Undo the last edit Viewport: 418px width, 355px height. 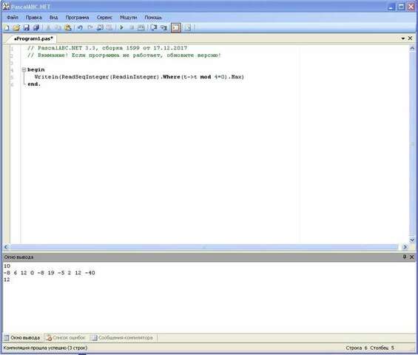coord(80,27)
